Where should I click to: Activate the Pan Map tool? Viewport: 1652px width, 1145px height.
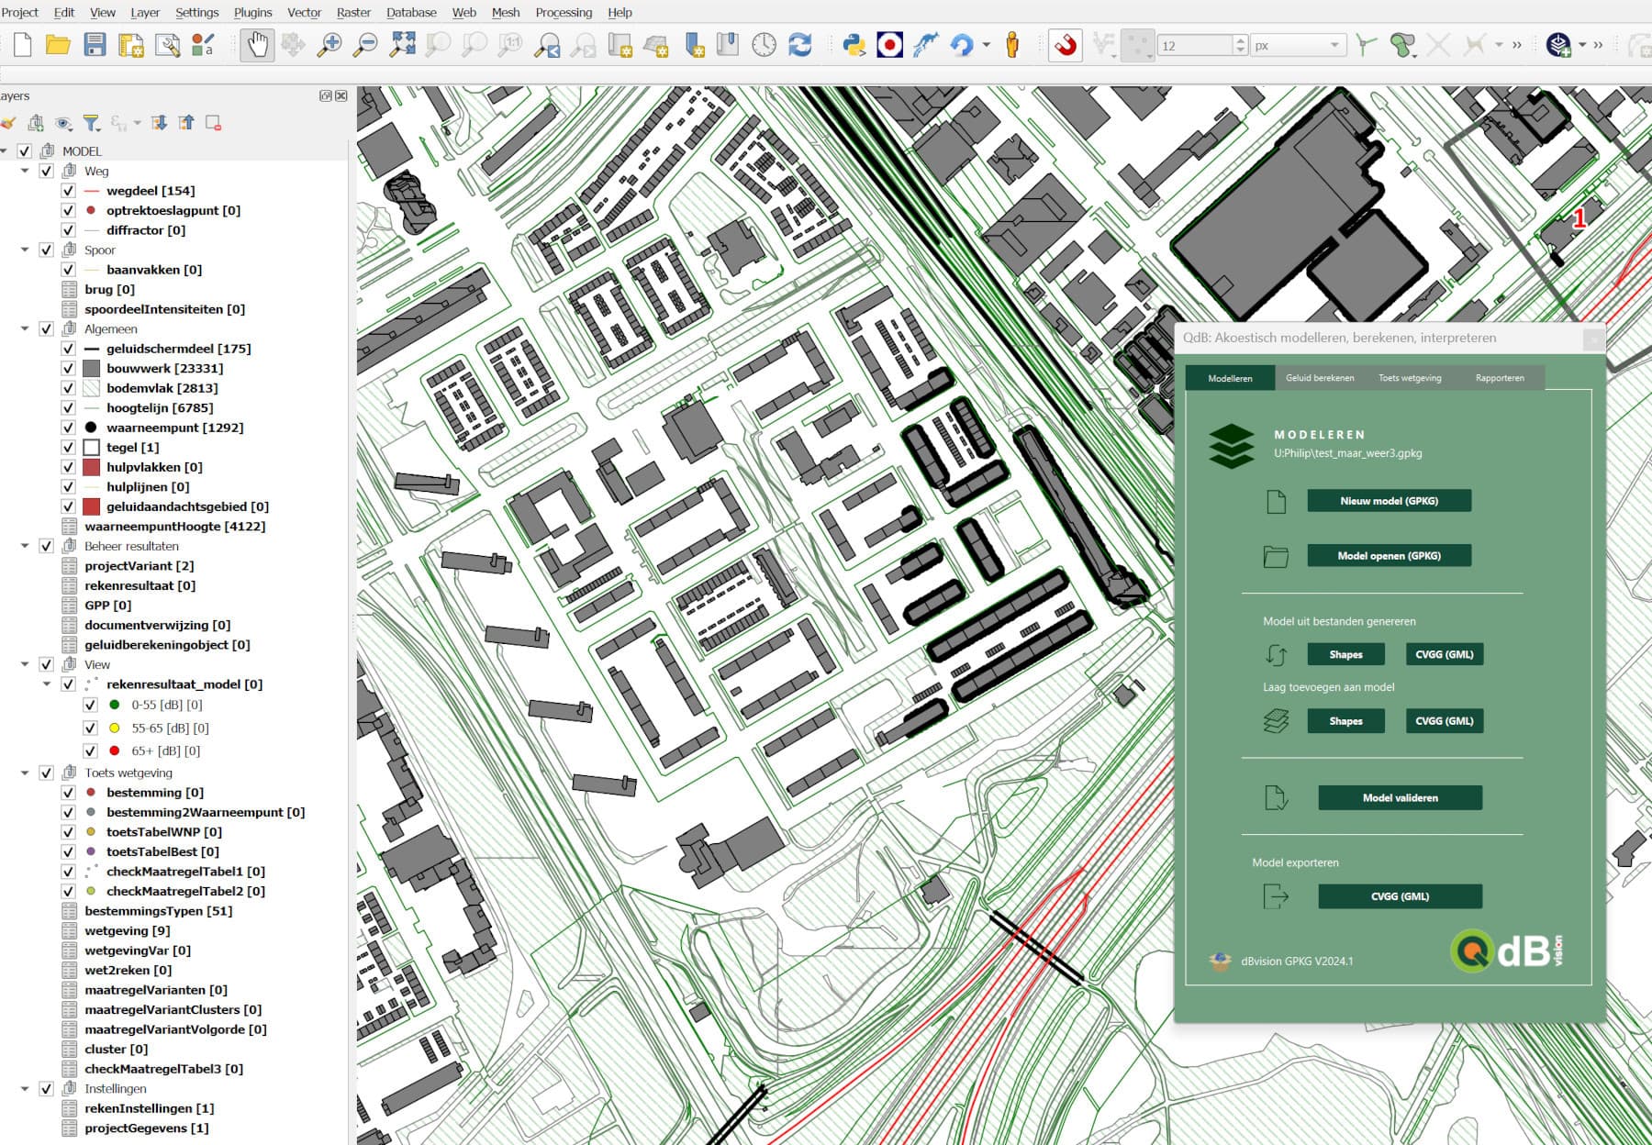pos(257,43)
